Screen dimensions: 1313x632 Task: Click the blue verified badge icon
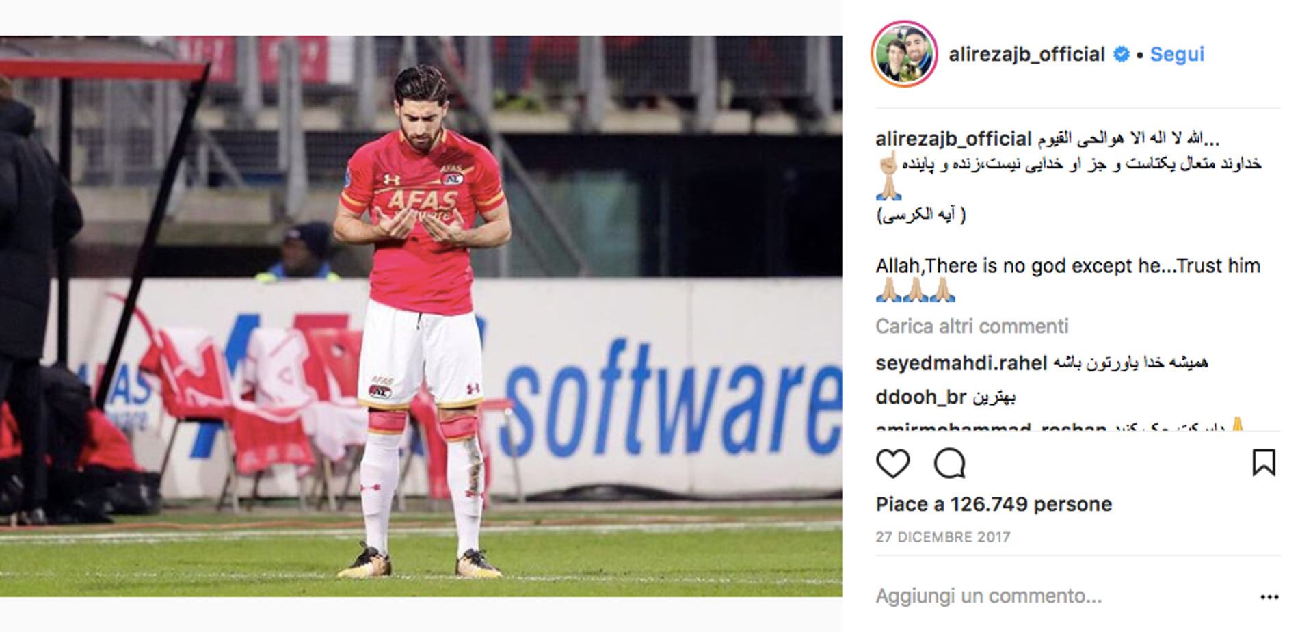(x=1122, y=54)
